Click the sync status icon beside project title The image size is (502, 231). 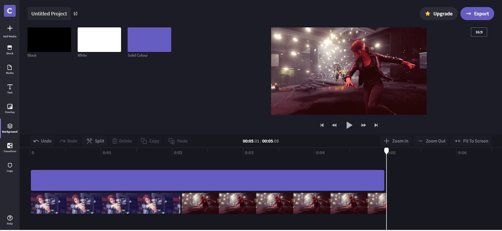pos(76,14)
